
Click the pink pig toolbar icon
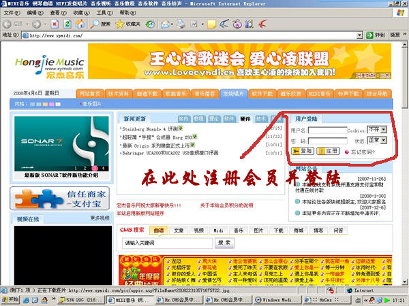coord(237,24)
